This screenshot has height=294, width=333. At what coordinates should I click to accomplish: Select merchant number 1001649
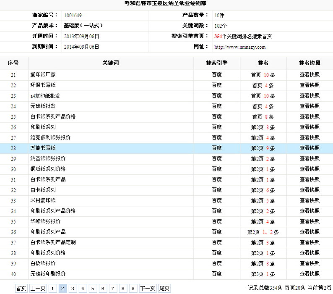coord(73,15)
